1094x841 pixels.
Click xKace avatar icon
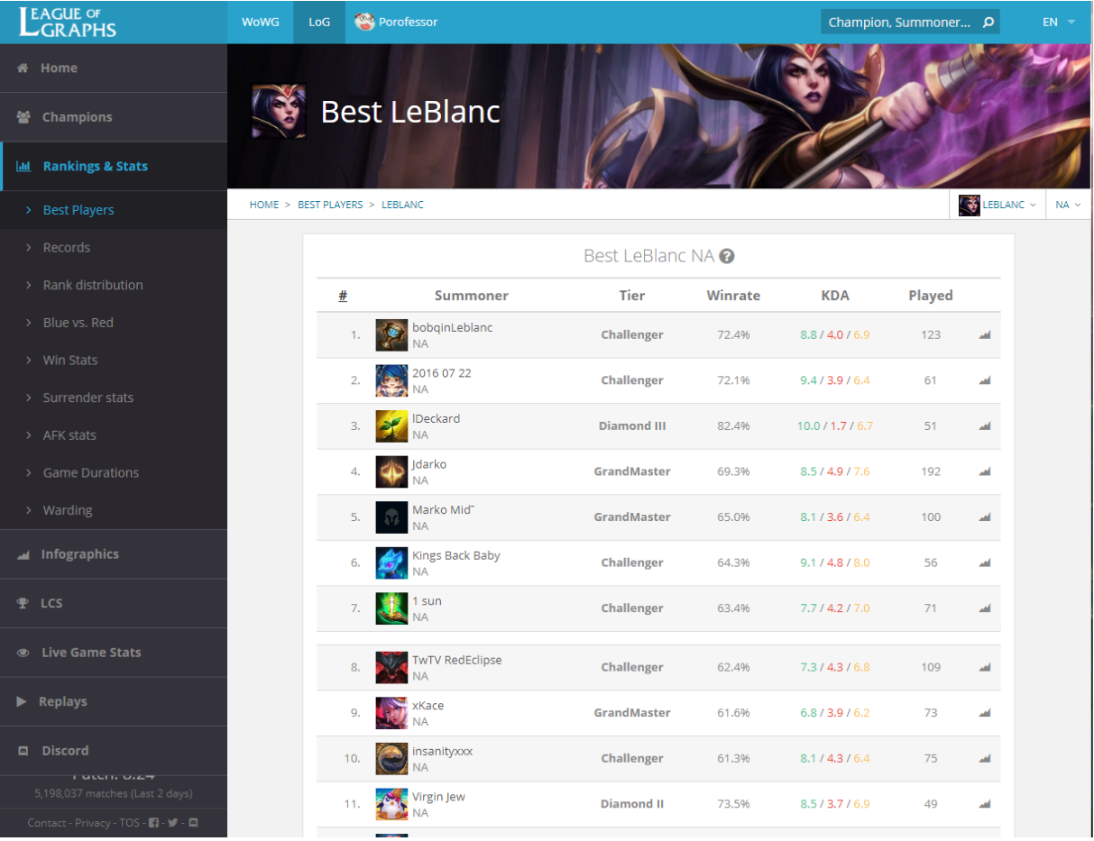(391, 713)
